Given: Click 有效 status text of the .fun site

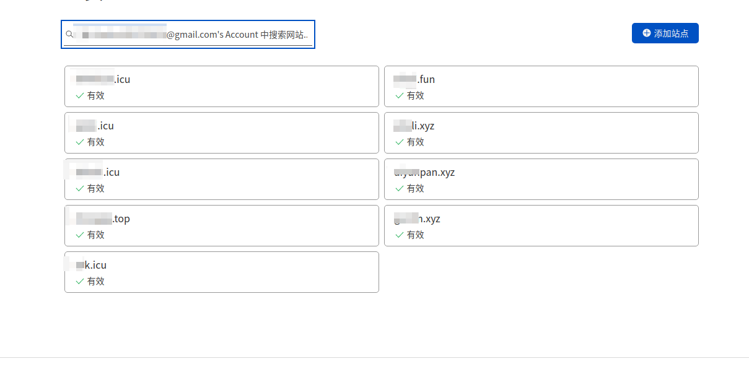Looking at the screenshot, I should (x=416, y=96).
